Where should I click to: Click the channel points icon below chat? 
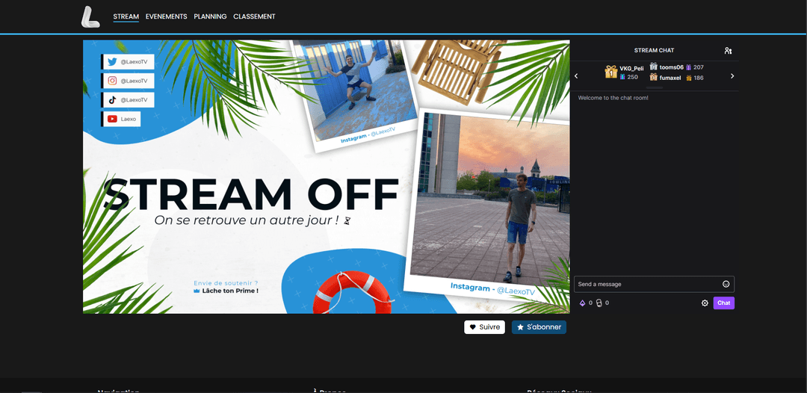point(599,303)
